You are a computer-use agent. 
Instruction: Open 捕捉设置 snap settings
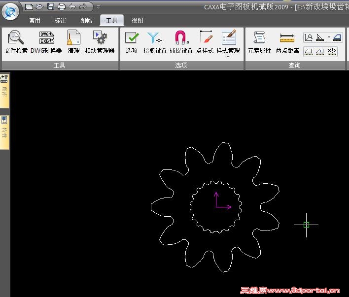coord(181,42)
